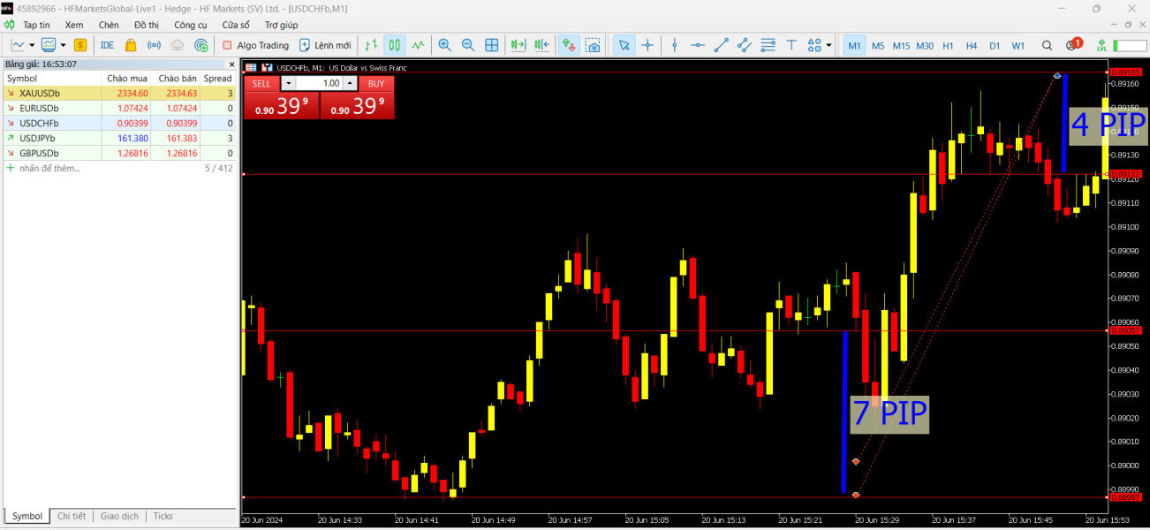Screen dimensions: 1150x530
Task: Open the Đồ thị menu
Action: (x=148, y=25)
